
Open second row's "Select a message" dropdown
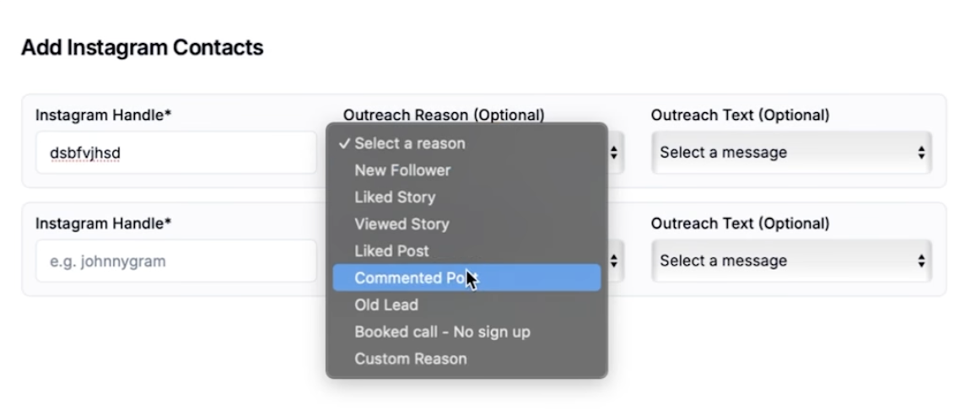click(791, 261)
